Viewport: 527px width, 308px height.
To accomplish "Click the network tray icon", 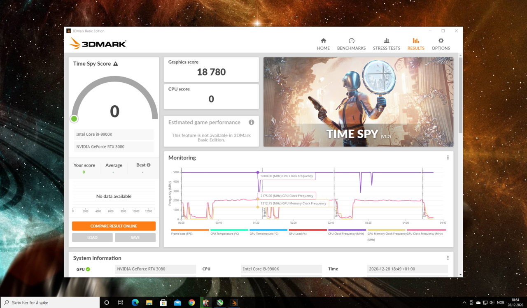I will coord(485,303).
